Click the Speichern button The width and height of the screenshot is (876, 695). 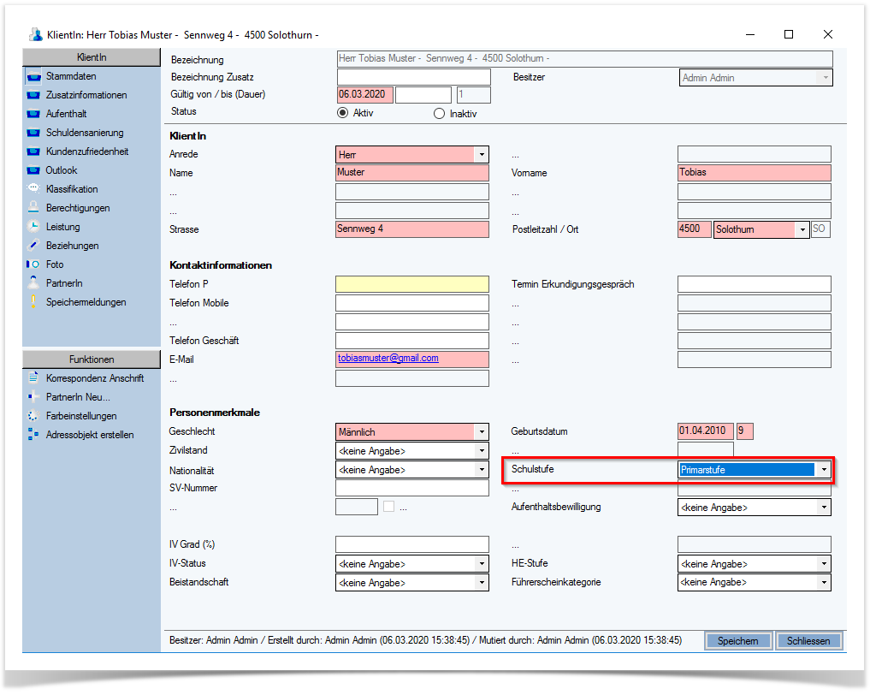click(738, 641)
